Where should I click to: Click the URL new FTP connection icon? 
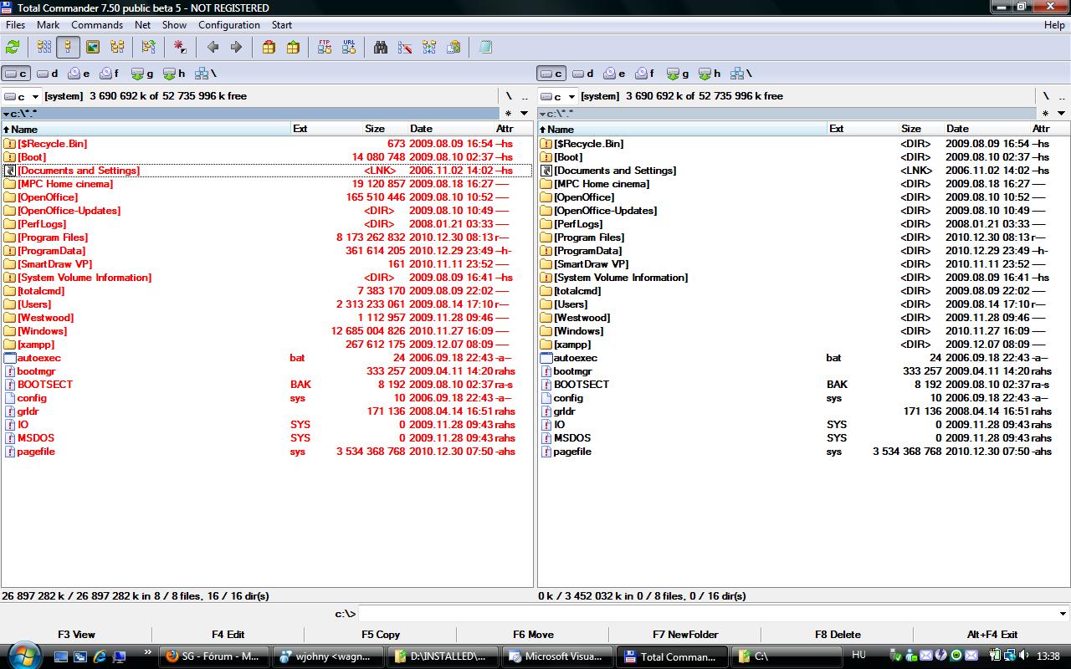(x=349, y=48)
